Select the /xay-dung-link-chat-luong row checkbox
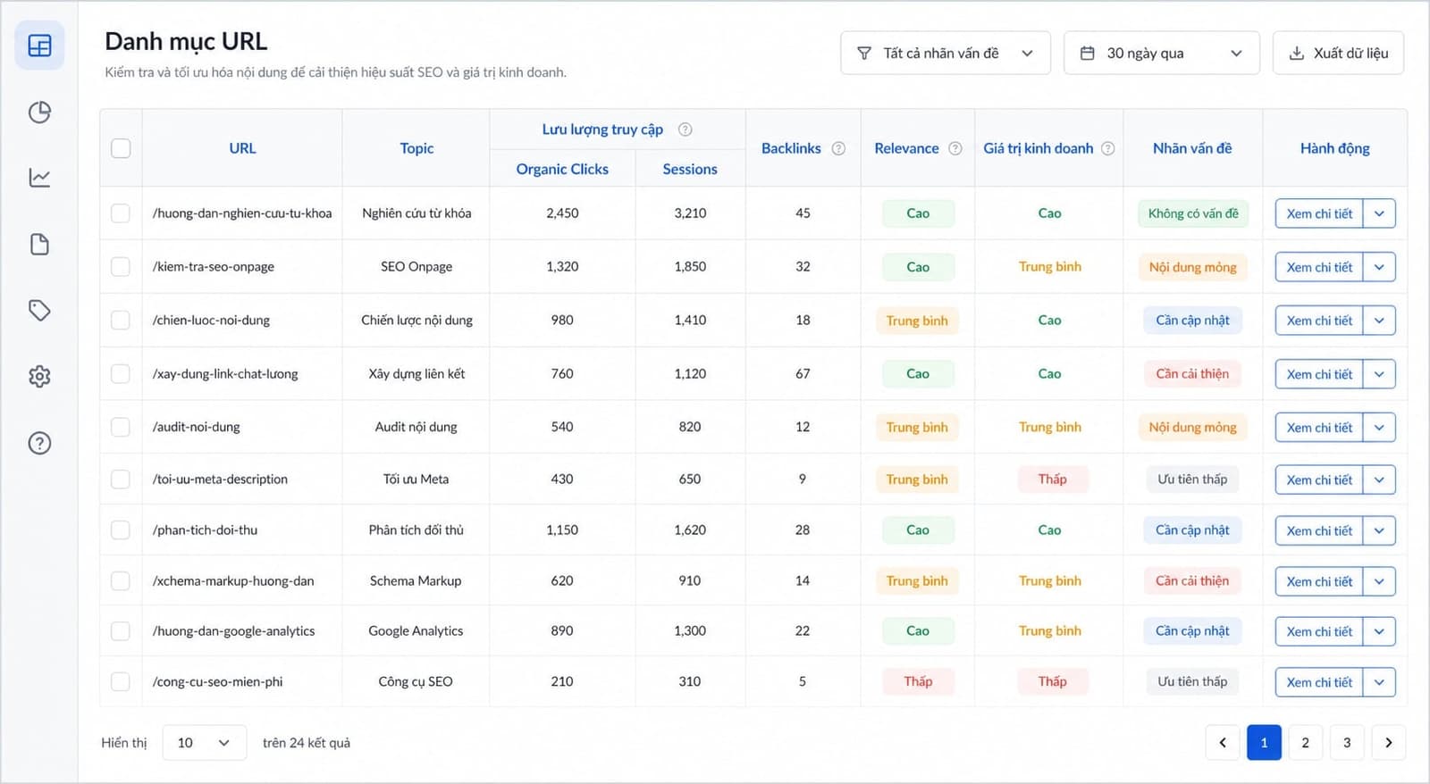The height and width of the screenshot is (784, 1430). pyautogui.click(x=121, y=374)
